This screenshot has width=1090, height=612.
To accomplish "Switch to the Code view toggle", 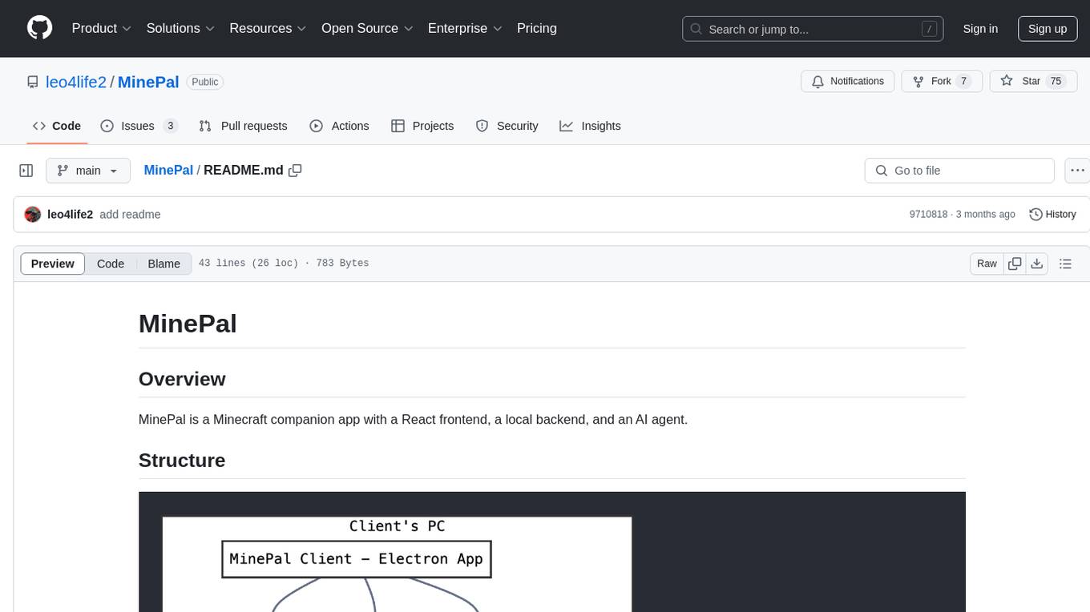I will tap(111, 264).
